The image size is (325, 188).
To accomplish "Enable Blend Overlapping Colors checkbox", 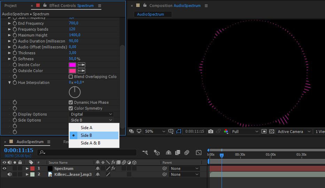I will (x=71, y=77).
